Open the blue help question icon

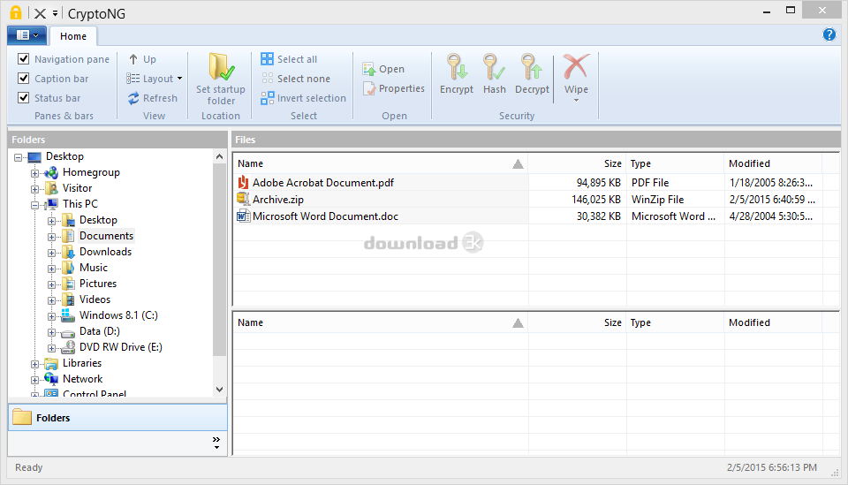[829, 35]
